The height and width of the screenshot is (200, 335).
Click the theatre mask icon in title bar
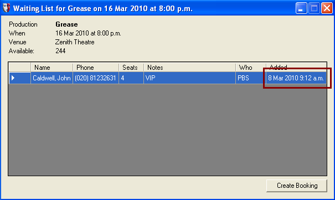[x=7, y=8]
